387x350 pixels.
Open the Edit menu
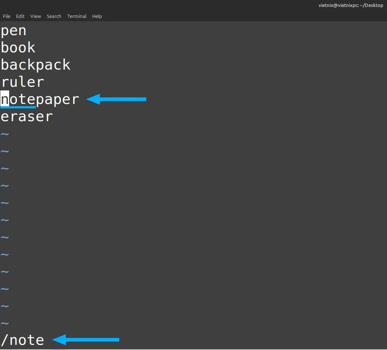(x=20, y=16)
